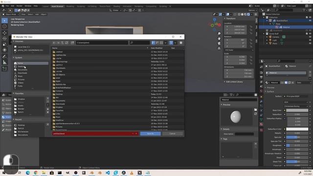The height and width of the screenshot is (176, 313).
Task: Edit the directory path field
Action: tap(102, 43)
